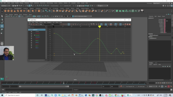Toggle Auto Keyframe button in playback options

(168, 86)
